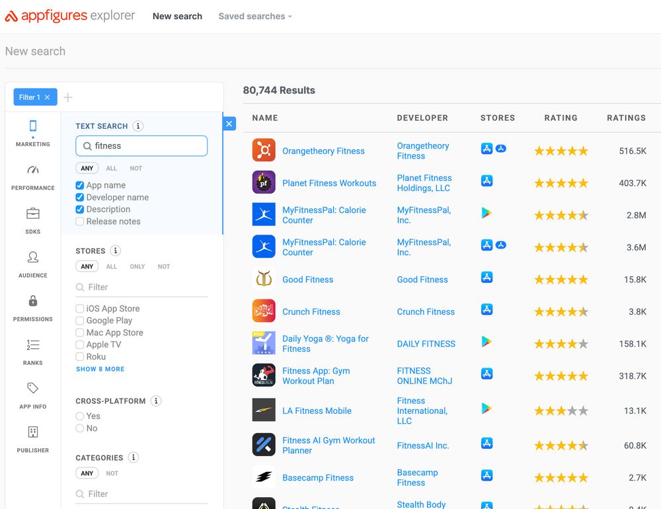Open the LA Fitness Mobile app link

pos(317,411)
